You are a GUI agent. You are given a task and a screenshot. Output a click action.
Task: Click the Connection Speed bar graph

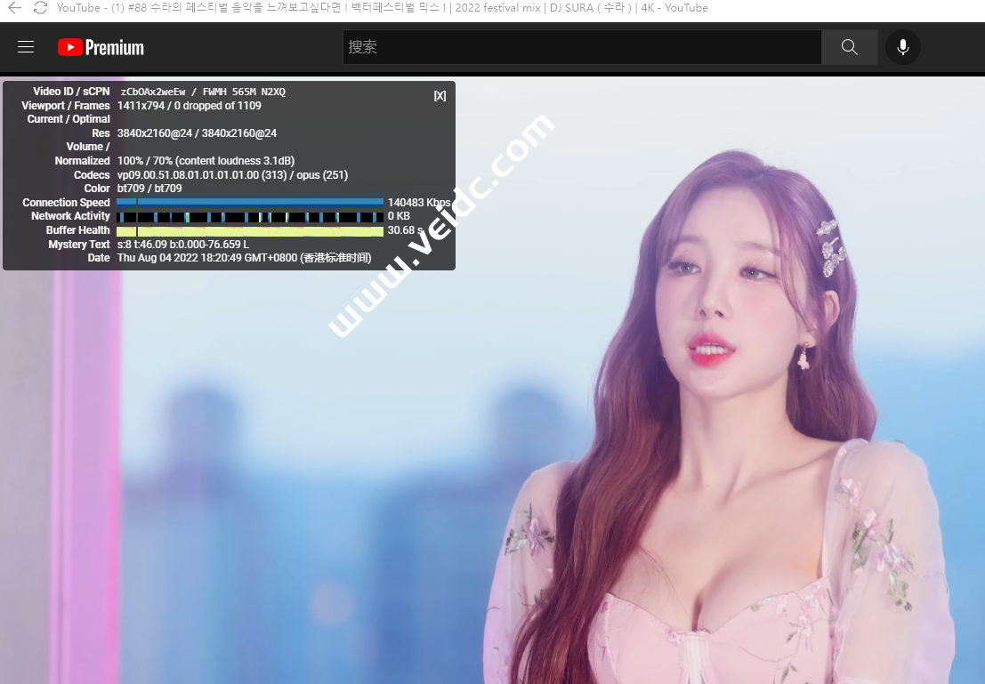point(250,202)
